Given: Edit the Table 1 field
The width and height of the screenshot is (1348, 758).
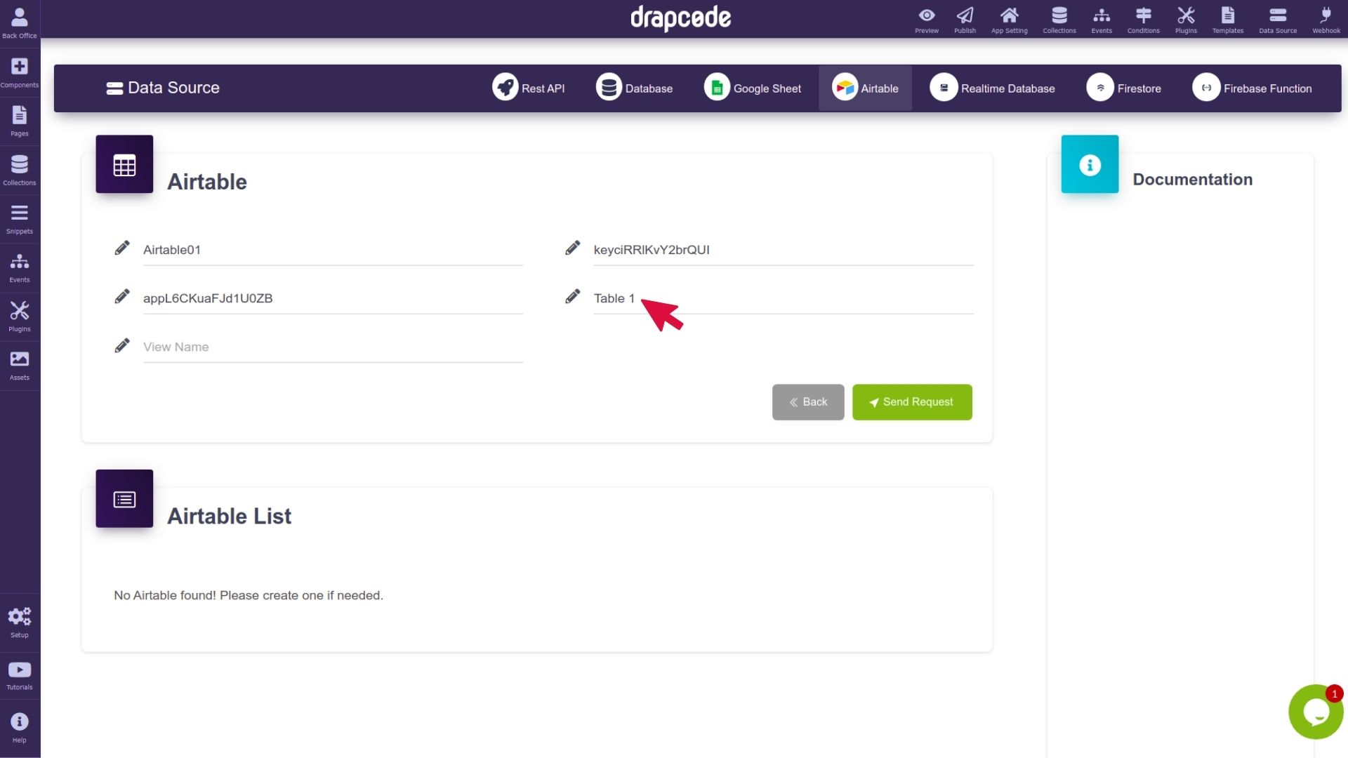Looking at the screenshot, I should [784, 298].
